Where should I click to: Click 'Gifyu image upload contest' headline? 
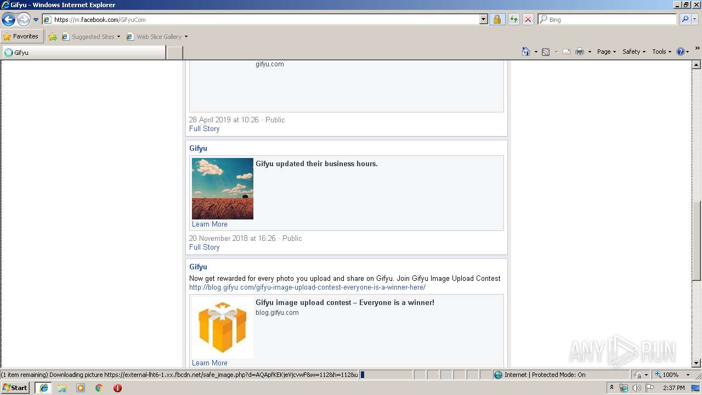(x=345, y=303)
